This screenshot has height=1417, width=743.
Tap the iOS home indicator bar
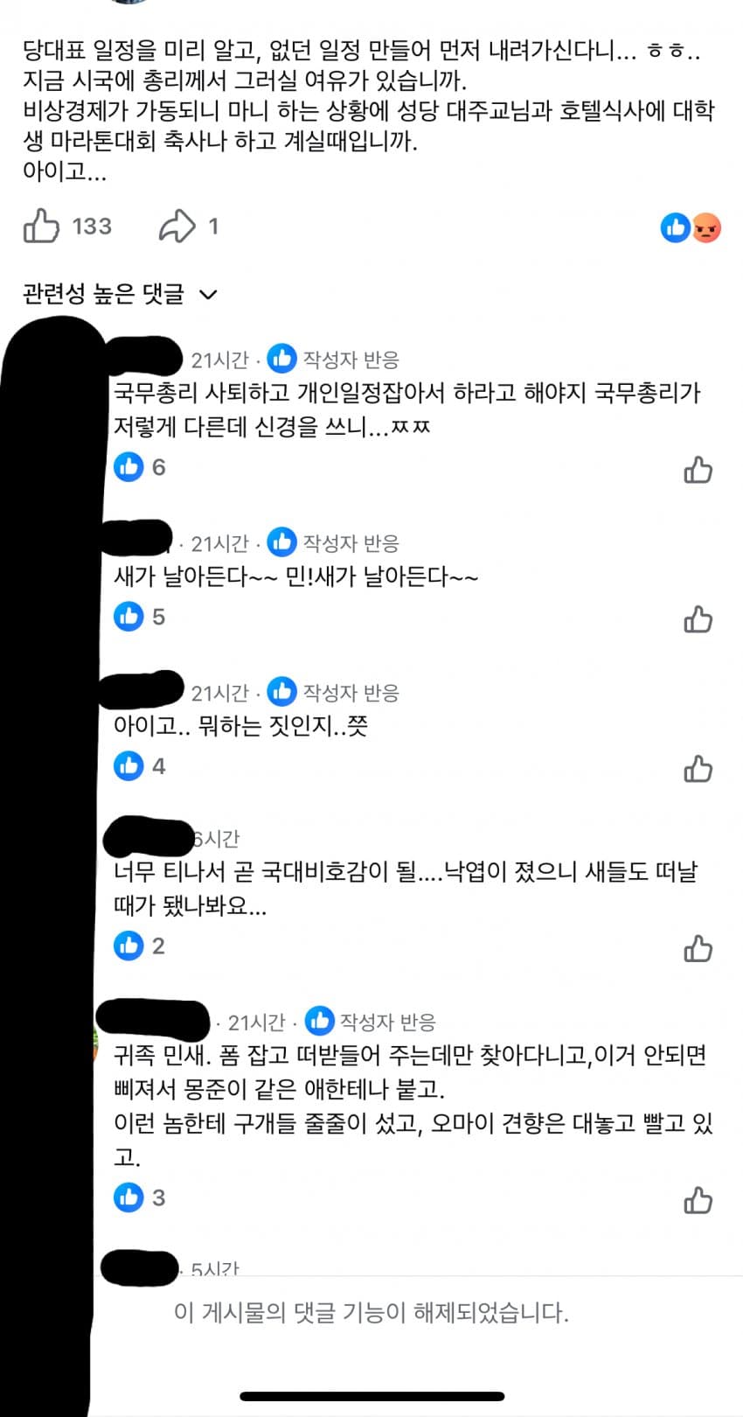371,1396
